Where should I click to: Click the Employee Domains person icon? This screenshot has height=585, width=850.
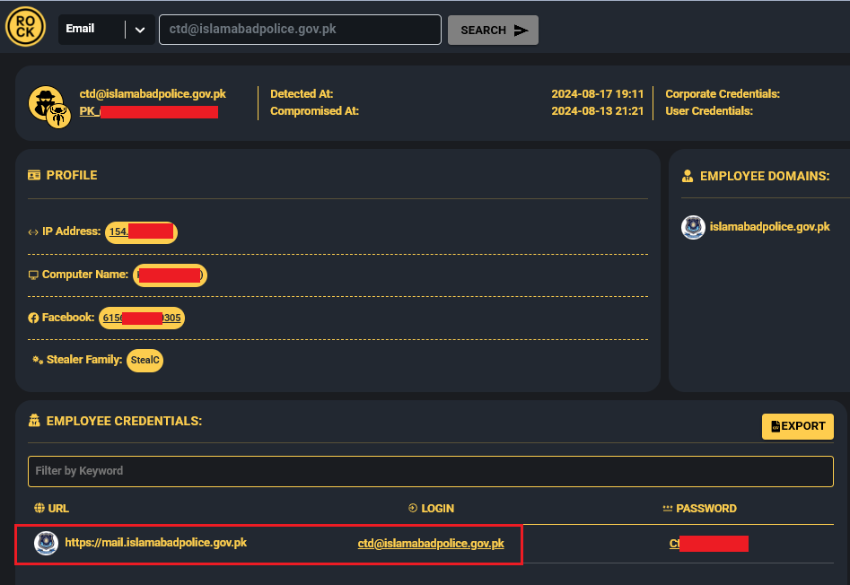click(x=688, y=176)
